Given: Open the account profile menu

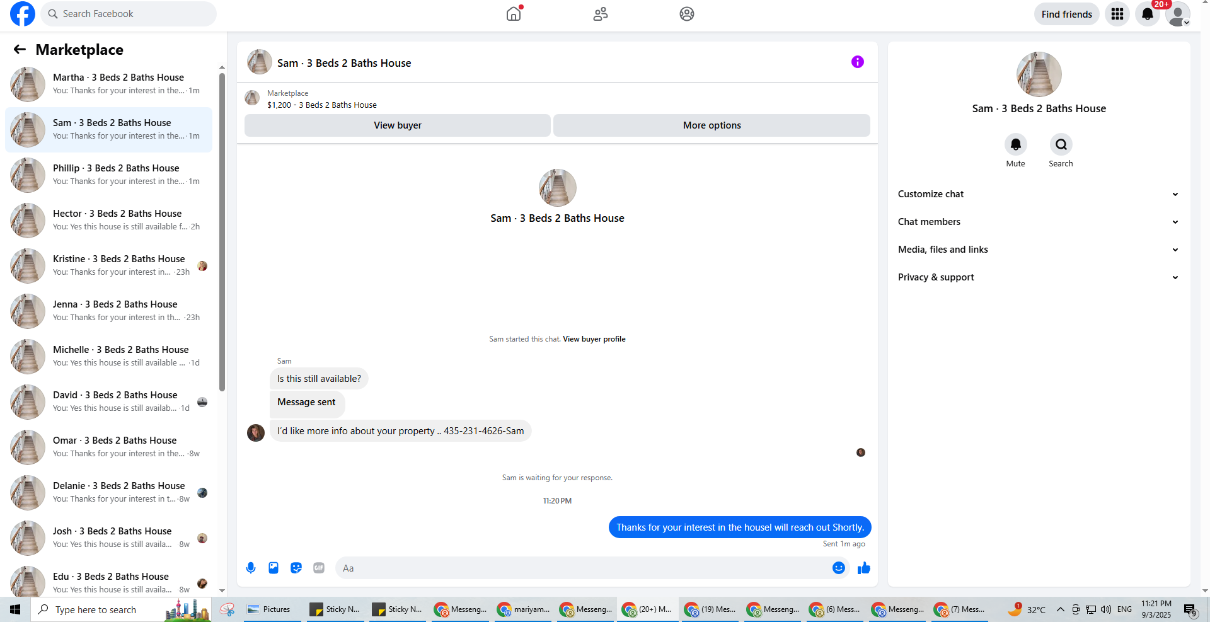Looking at the screenshot, I should pyautogui.click(x=1178, y=14).
